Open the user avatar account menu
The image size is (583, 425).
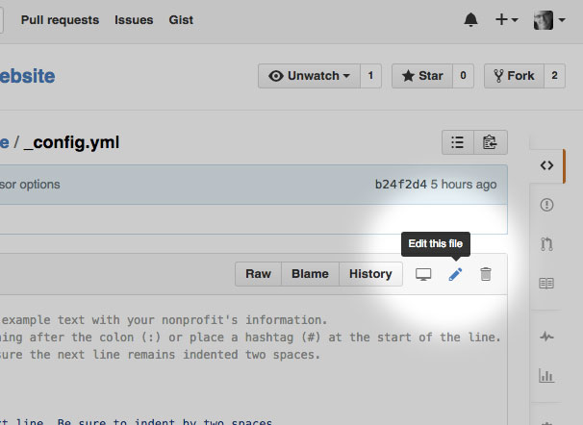[549, 19]
